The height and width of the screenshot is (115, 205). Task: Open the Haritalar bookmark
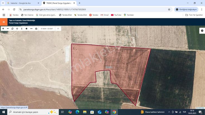[129, 15]
